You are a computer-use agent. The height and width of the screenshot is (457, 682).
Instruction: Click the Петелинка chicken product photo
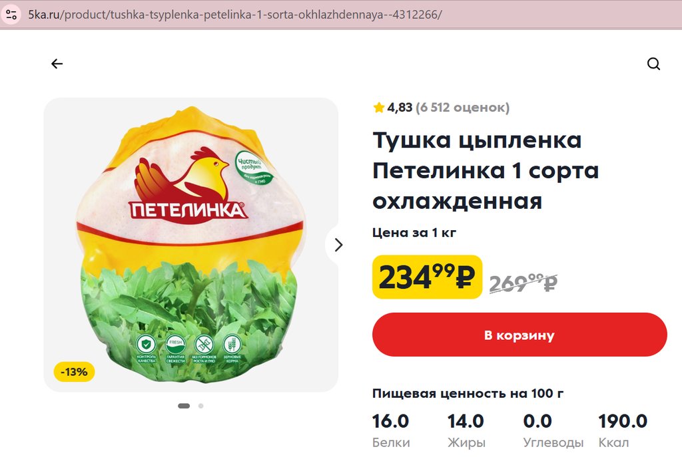click(x=190, y=245)
